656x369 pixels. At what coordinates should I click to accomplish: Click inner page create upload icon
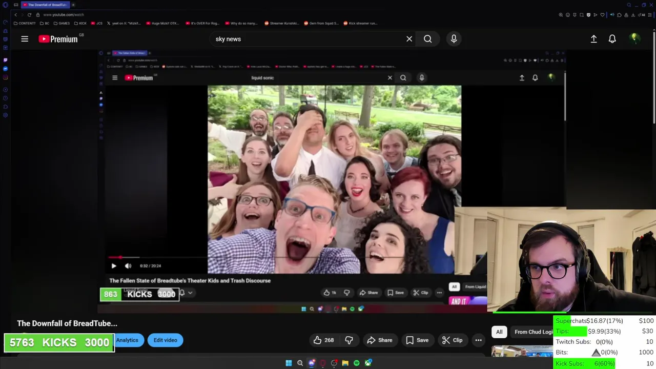point(522,78)
